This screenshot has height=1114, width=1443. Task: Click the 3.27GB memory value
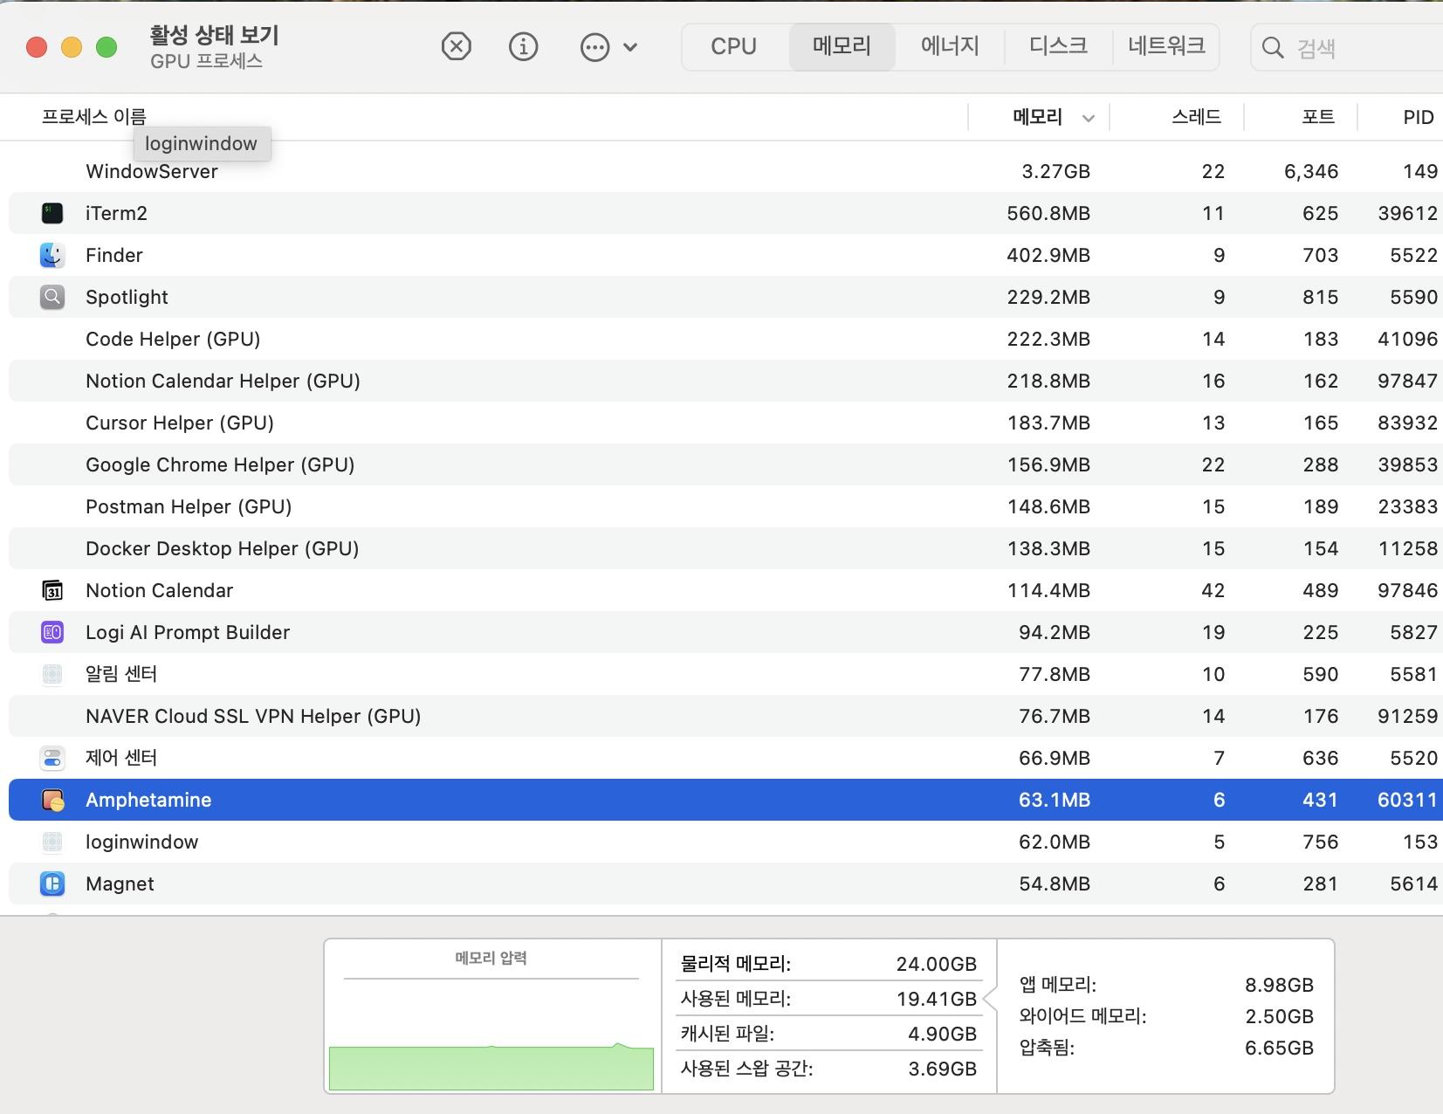point(1055,171)
